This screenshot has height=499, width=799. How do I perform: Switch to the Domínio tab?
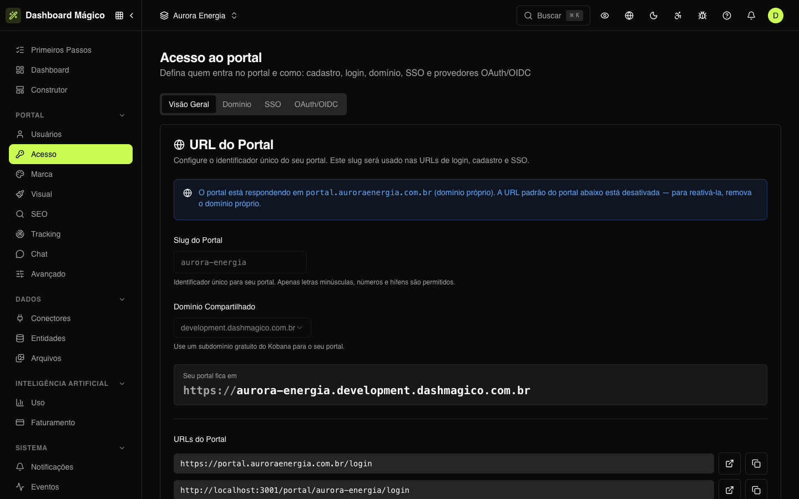(237, 104)
